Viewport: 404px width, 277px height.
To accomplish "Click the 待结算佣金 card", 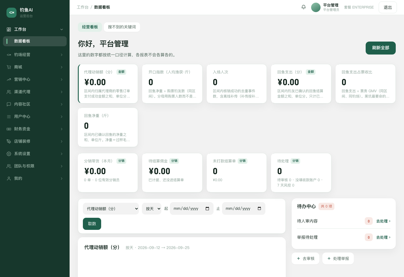I will tap(172, 173).
